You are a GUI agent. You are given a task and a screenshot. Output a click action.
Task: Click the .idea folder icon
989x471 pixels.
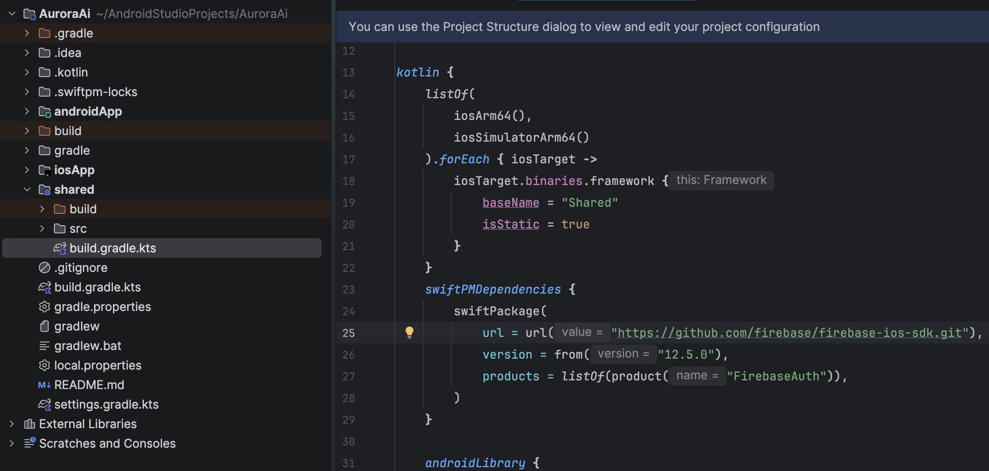point(45,53)
